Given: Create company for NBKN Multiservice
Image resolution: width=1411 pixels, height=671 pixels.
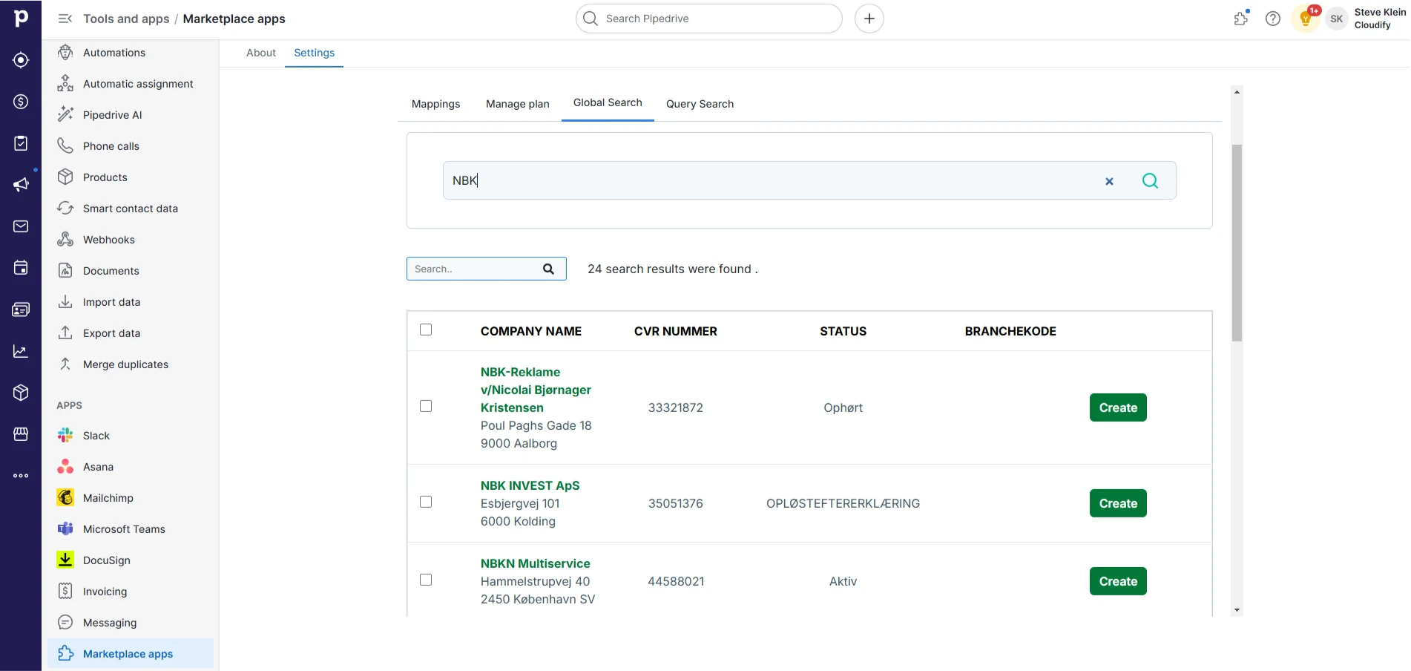Looking at the screenshot, I should tap(1118, 581).
